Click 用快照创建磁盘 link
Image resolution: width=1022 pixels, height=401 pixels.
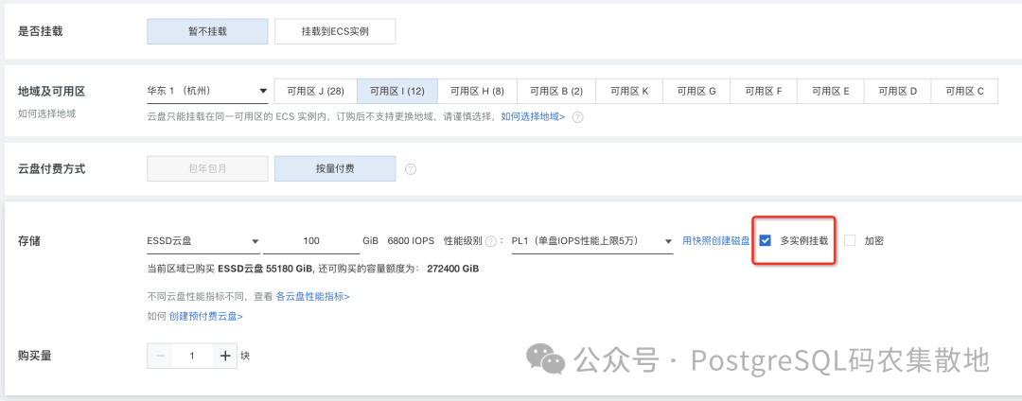[x=716, y=241]
